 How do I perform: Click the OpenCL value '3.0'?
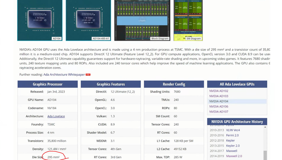click(x=113, y=108)
